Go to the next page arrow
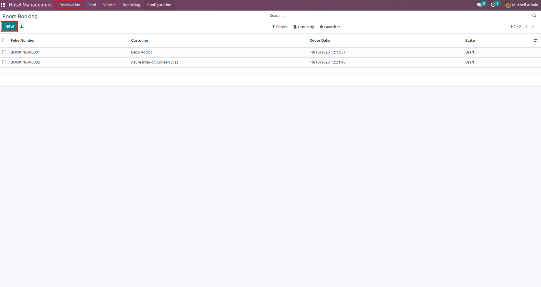Screen dimensions: 541x287 coord(533,26)
